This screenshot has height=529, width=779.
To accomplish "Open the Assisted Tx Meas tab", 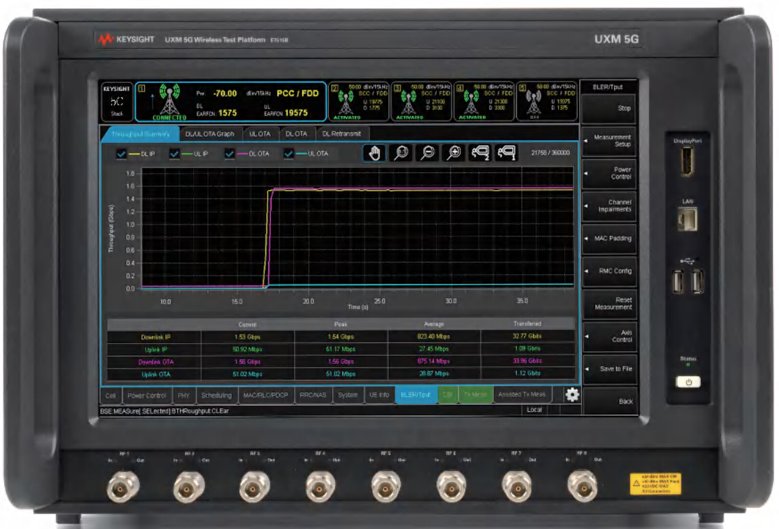I will coord(522,396).
